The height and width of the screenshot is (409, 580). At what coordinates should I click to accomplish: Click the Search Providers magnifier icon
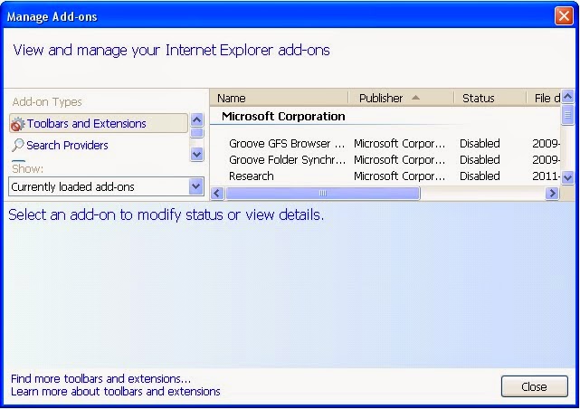pyautogui.click(x=17, y=145)
